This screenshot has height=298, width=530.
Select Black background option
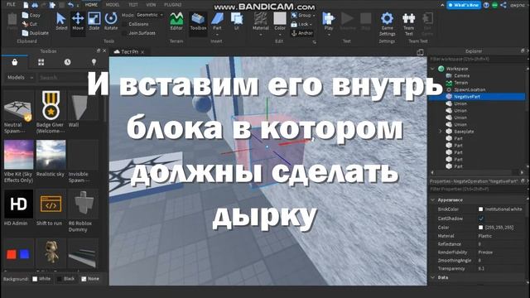click(x=59, y=279)
